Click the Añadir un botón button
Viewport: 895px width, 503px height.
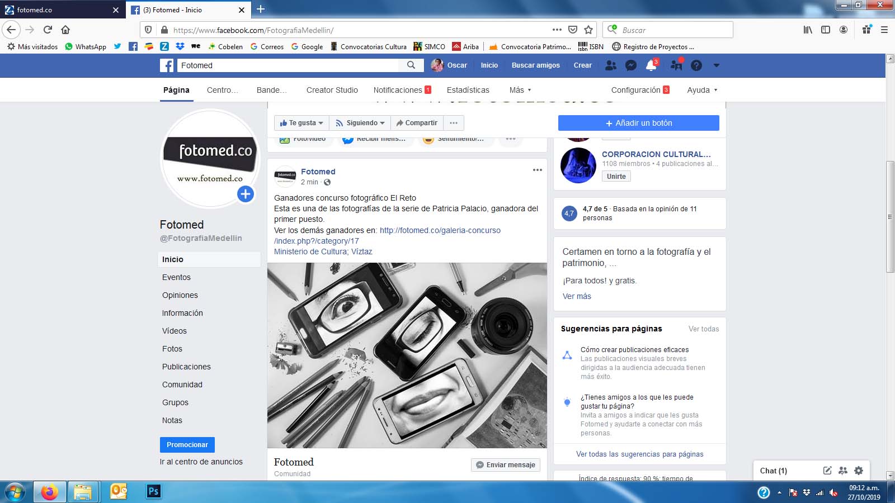[x=638, y=123]
